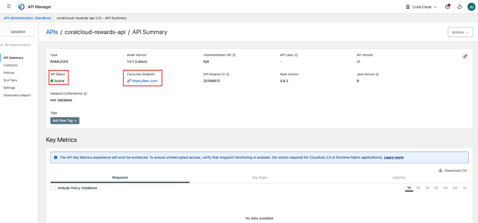This screenshot has width=478, height=223.
Task: Collapse back to API Administration sidebar
Action: point(16,45)
